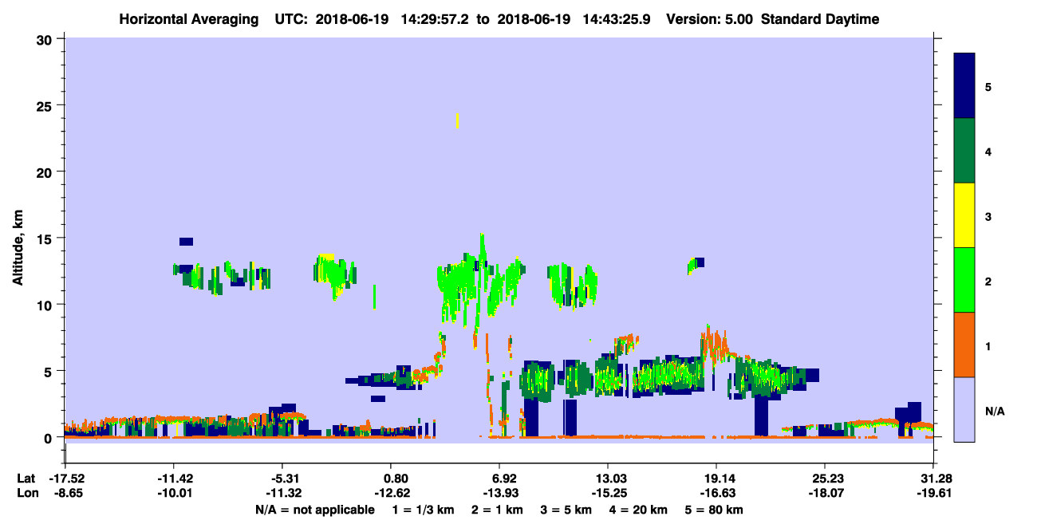Viewport: 1037px width, 532px height.
Task: Click the y-axis tick label 10
Action: tap(46, 305)
